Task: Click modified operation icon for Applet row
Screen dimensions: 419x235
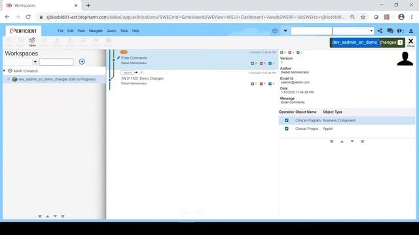Action: (x=287, y=129)
